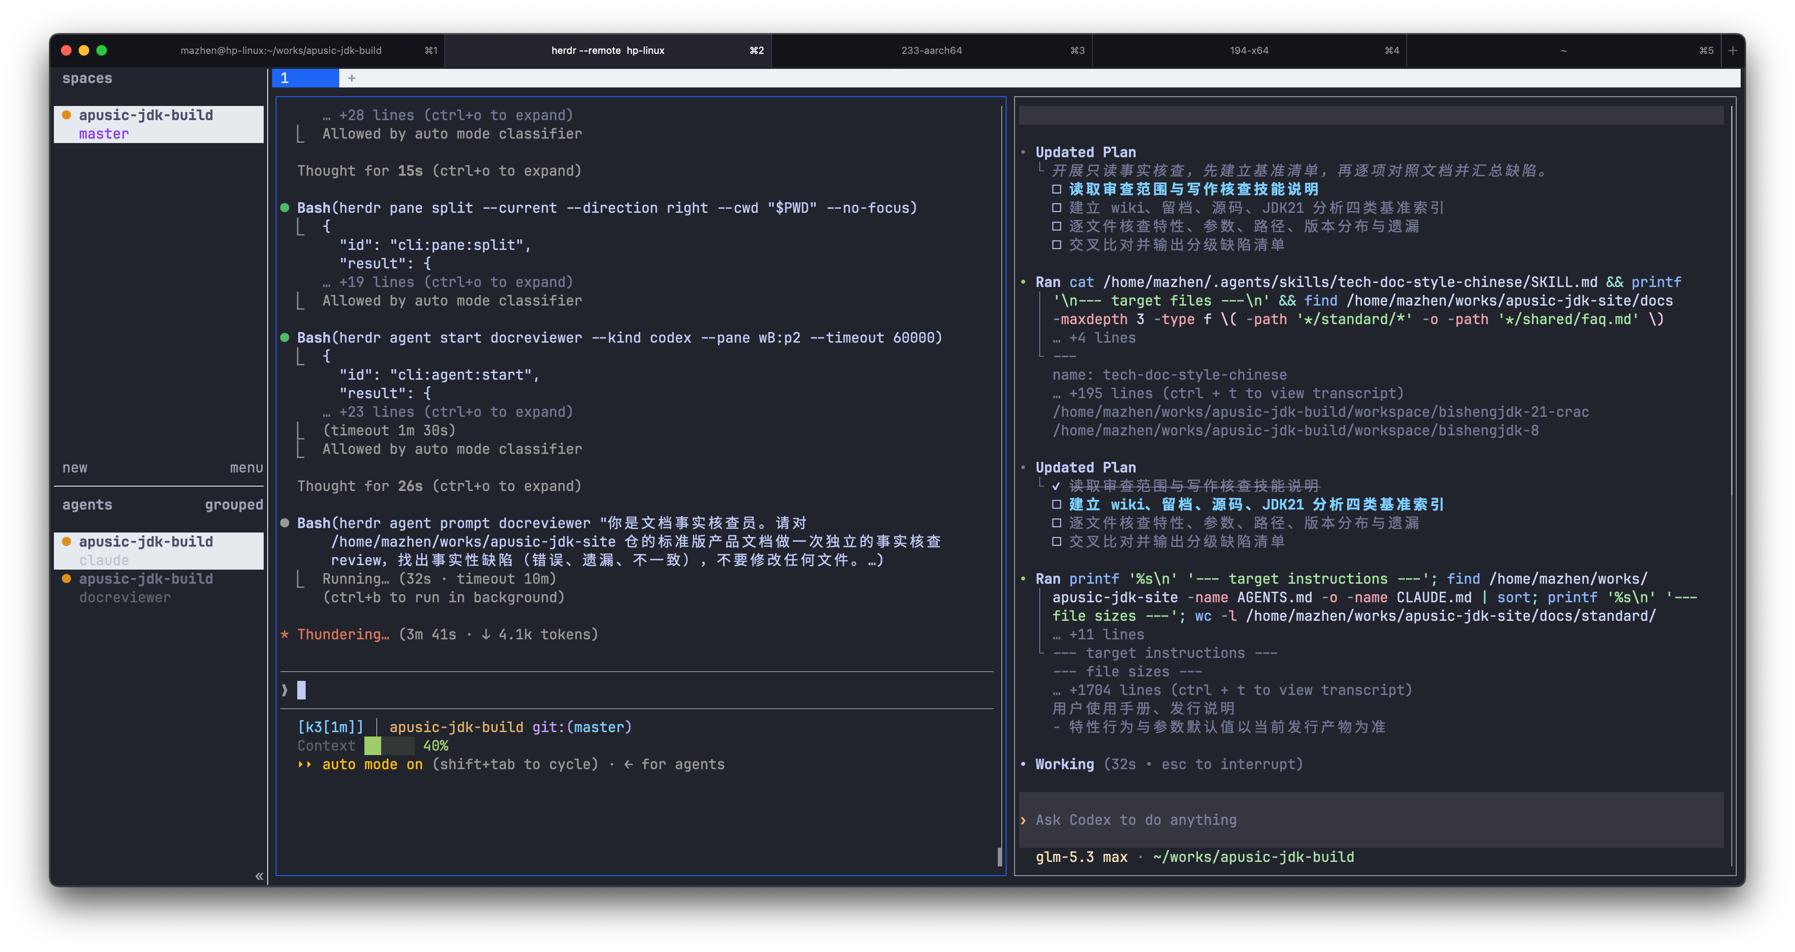Select the herdr --remote hp-linux tab

point(608,50)
